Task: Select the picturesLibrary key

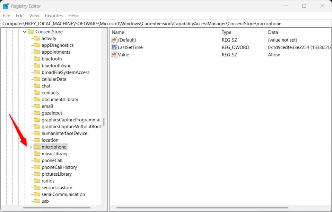Action: coord(56,174)
